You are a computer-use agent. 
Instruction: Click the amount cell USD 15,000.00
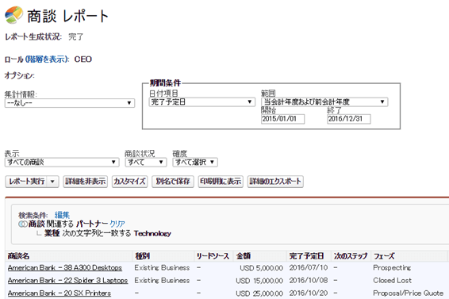(259, 281)
